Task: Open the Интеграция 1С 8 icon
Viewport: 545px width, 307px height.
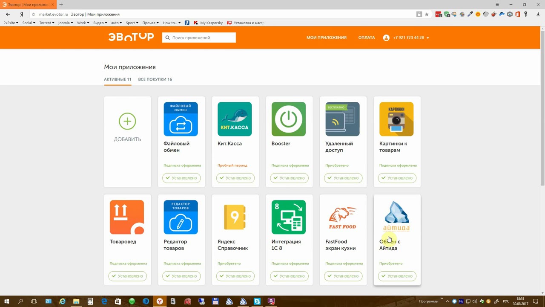Action: [289, 217]
